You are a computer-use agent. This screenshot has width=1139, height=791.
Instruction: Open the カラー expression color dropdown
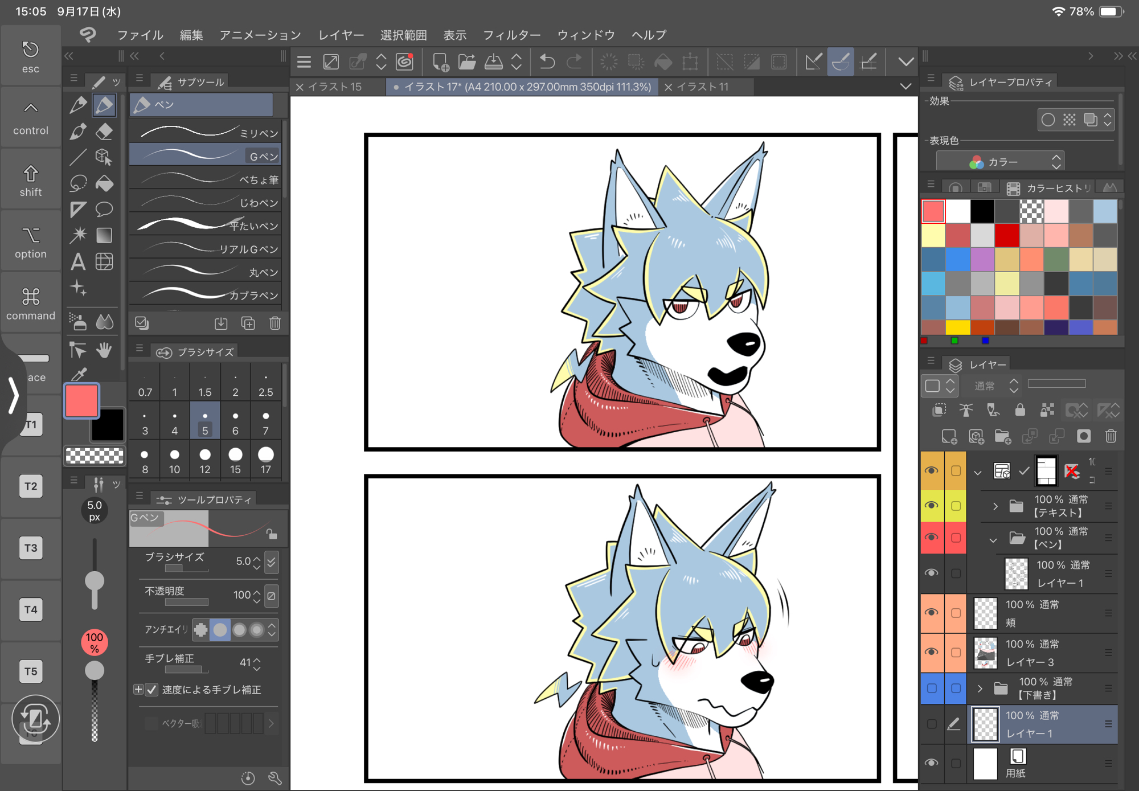[x=1000, y=162]
